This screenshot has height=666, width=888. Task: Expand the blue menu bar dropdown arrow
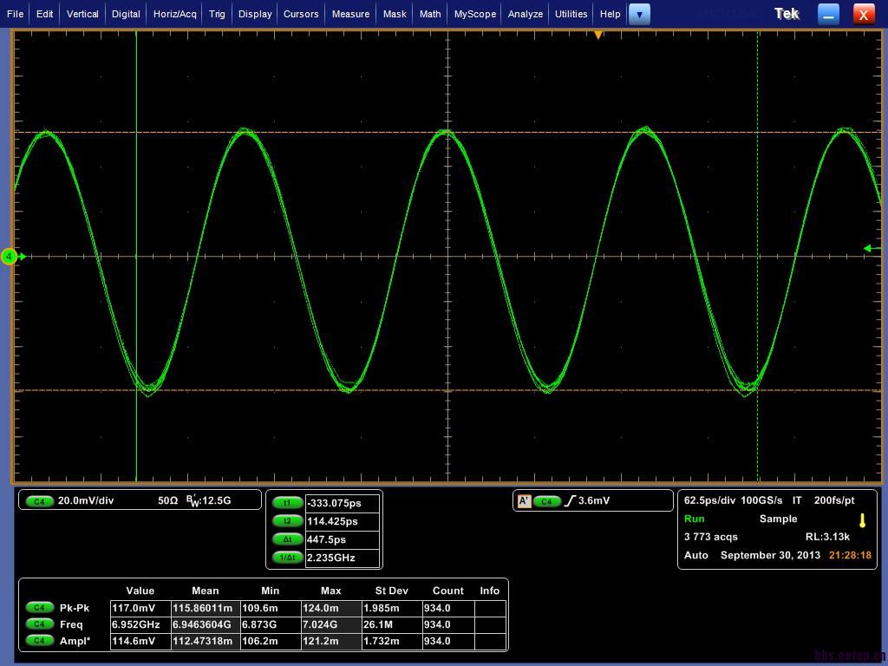pyautogui.click(x=639, y=14)
